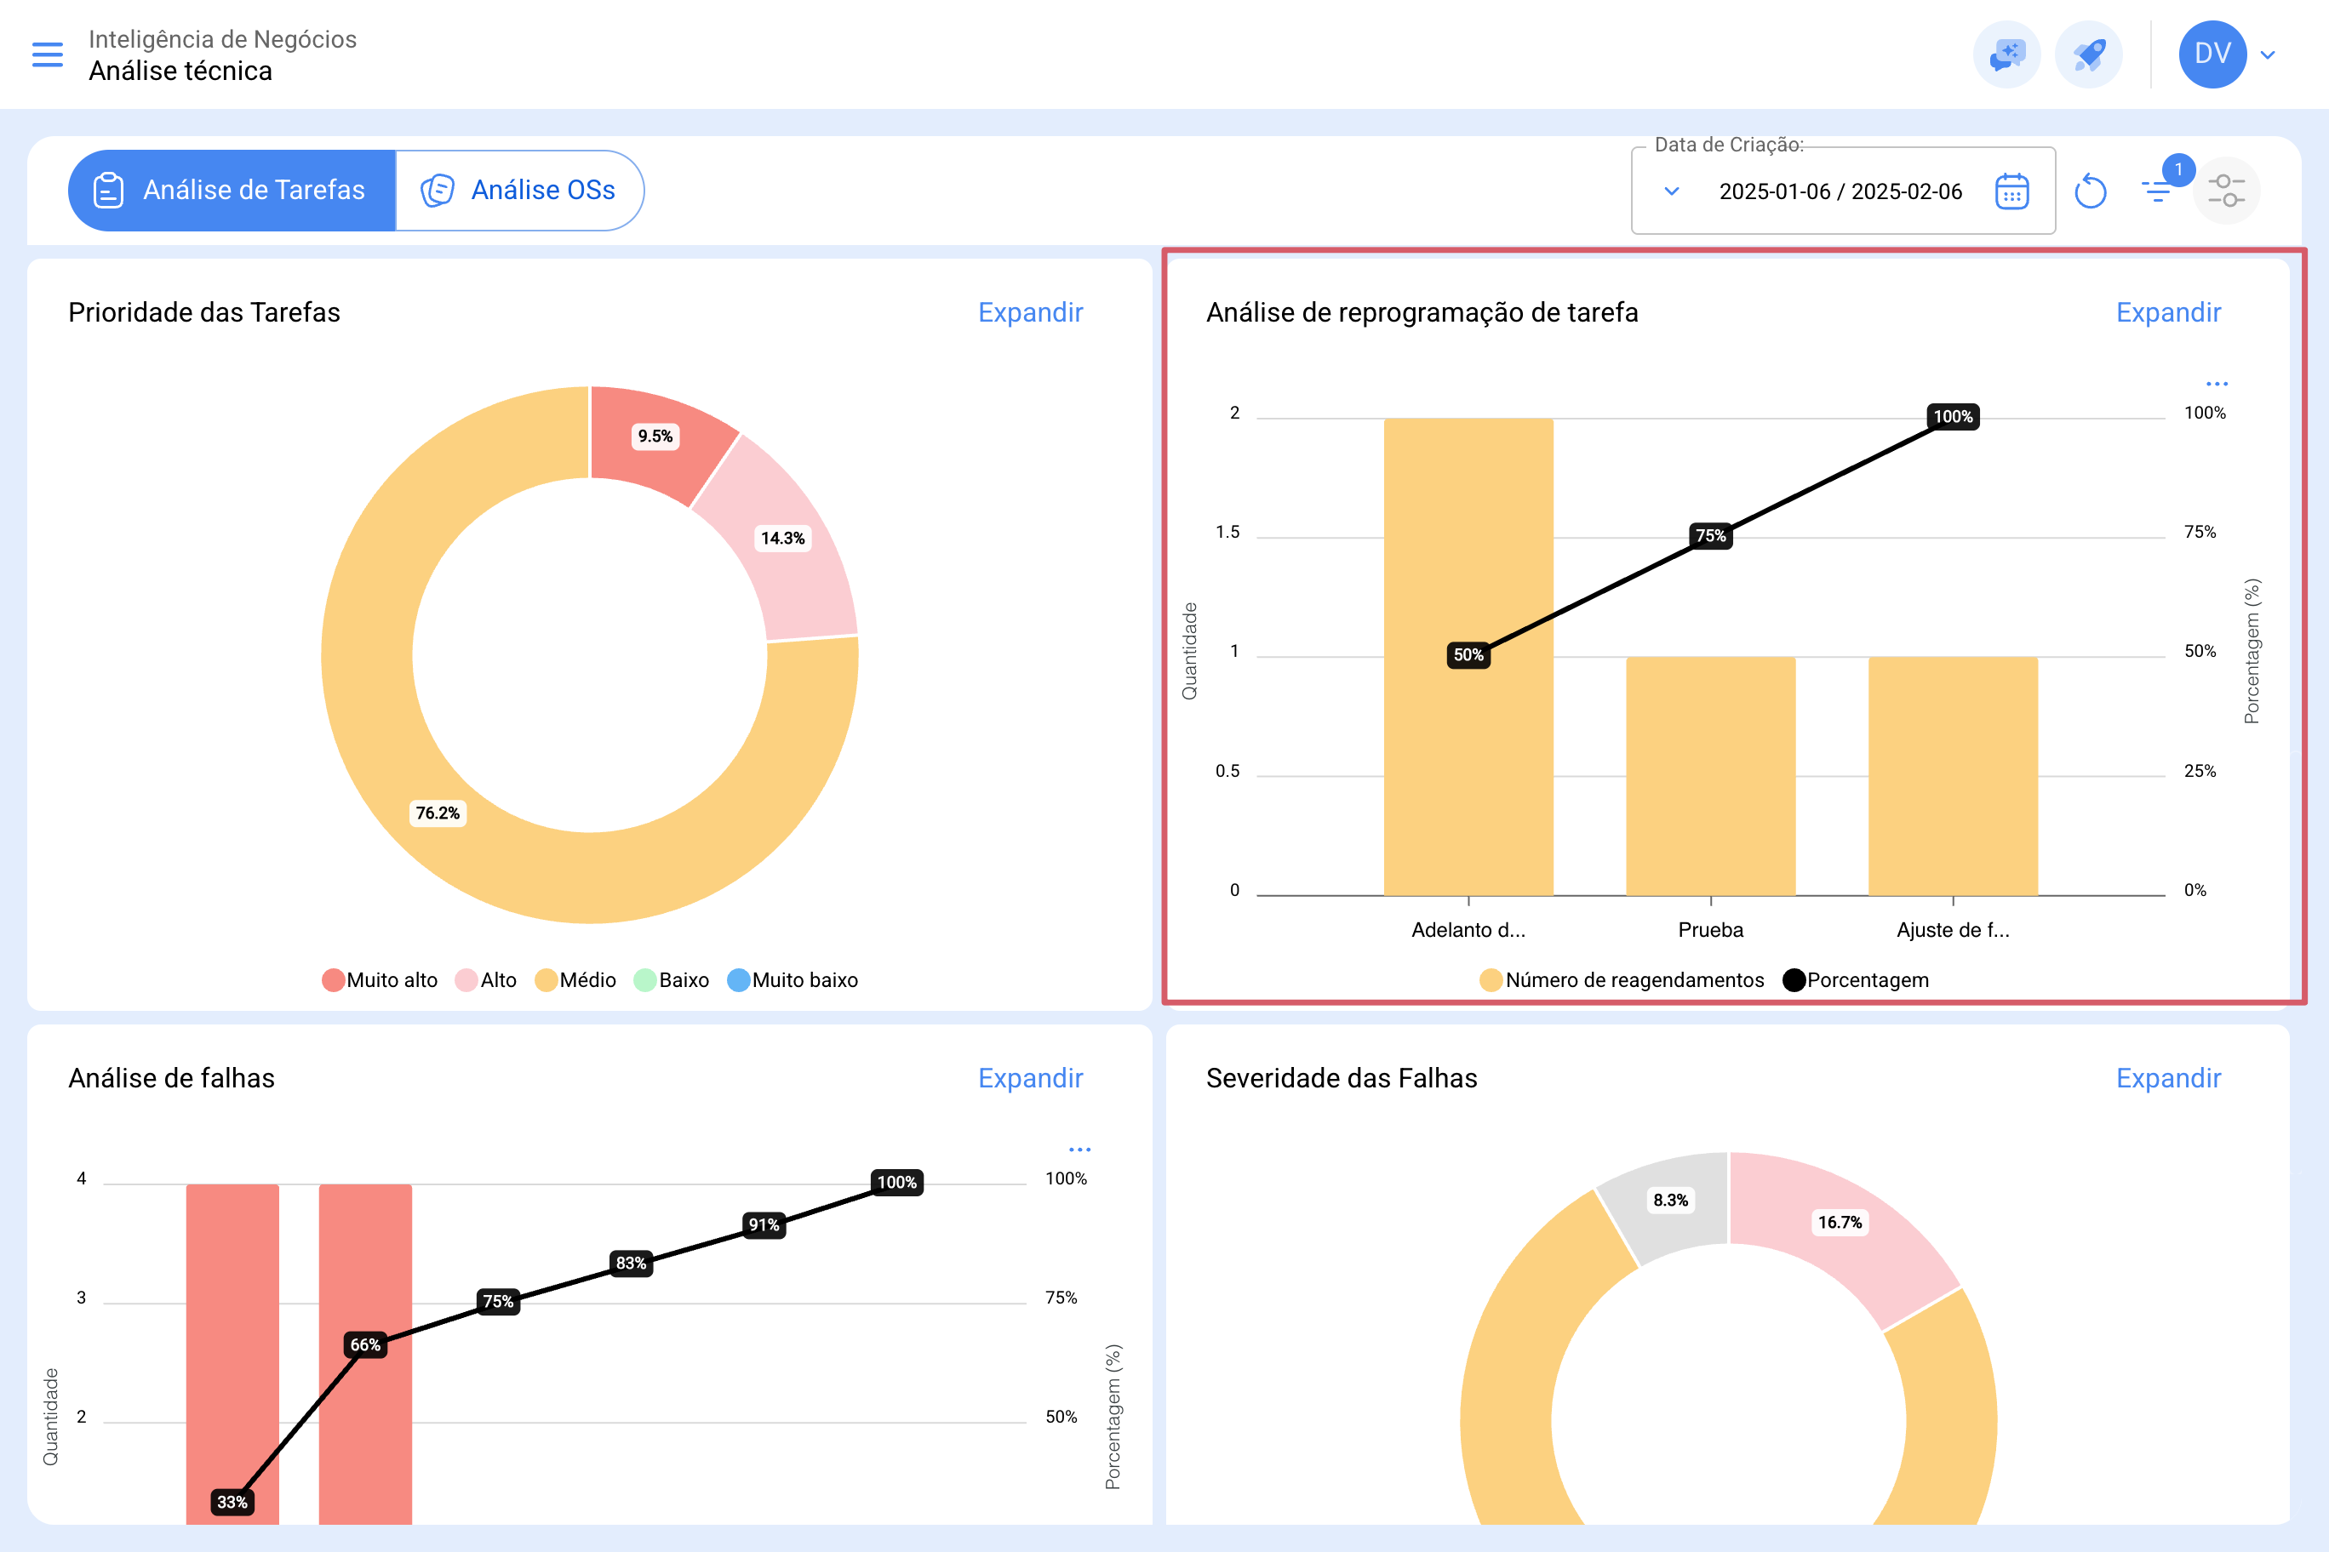Expand the Análise de reprogramação de tarefa chart
The image size is (2329, 1552).
coord(2169,313)
